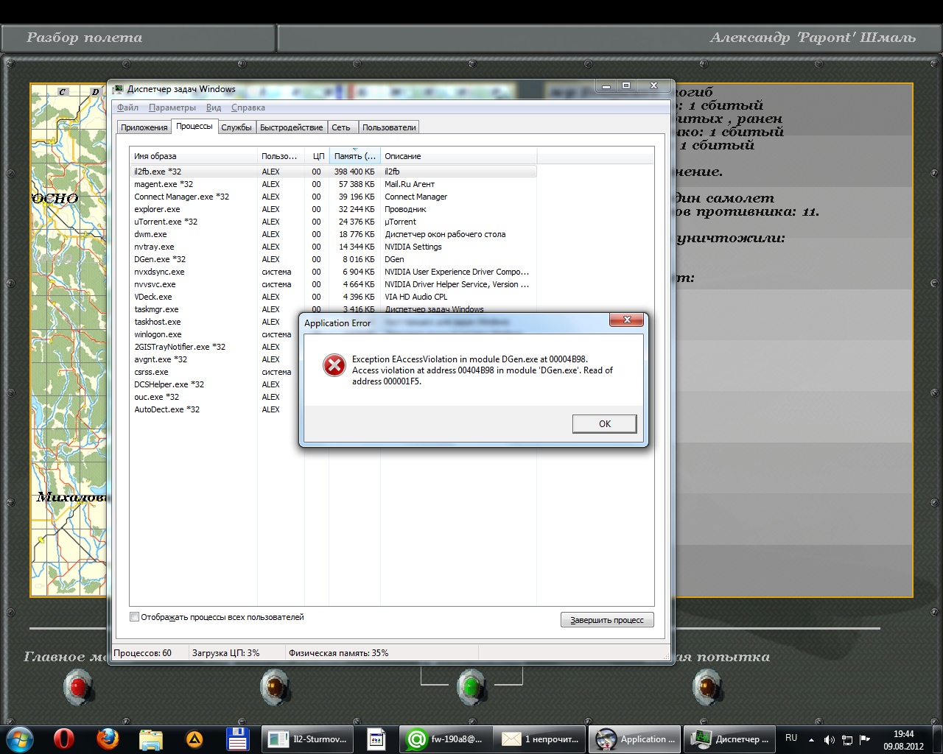Image resolution: width=943 pixels, height=754 pixels.
Task: Open Action Center flag tray icon
Action: pyautogui.click(x=865, y=739)
